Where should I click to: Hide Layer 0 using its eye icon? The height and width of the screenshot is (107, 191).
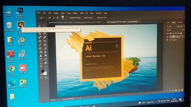167,40
